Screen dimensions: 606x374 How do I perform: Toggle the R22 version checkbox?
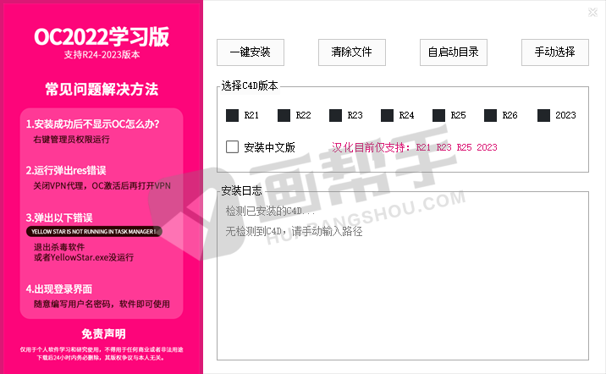click(284, 115)
